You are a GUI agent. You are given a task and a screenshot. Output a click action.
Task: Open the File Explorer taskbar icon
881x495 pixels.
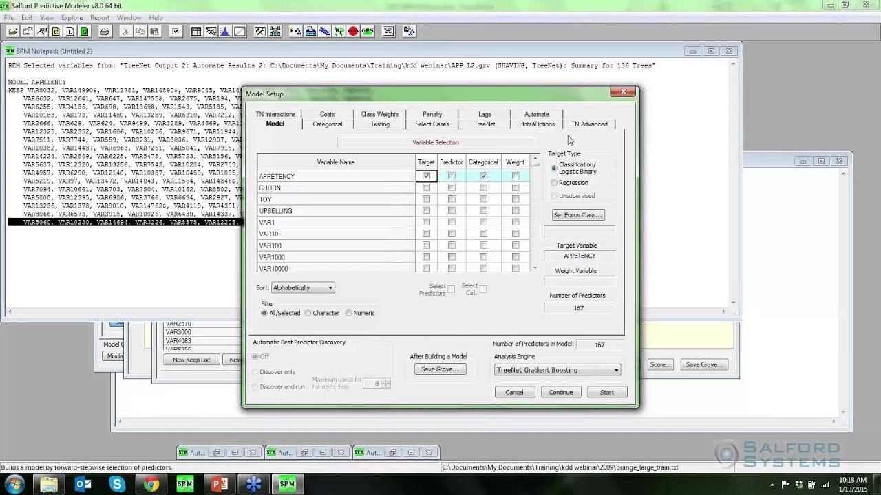49,485
